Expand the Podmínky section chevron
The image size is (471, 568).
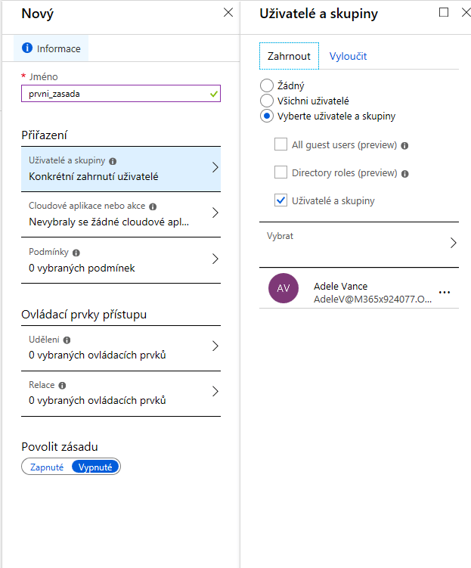point(215,259)
